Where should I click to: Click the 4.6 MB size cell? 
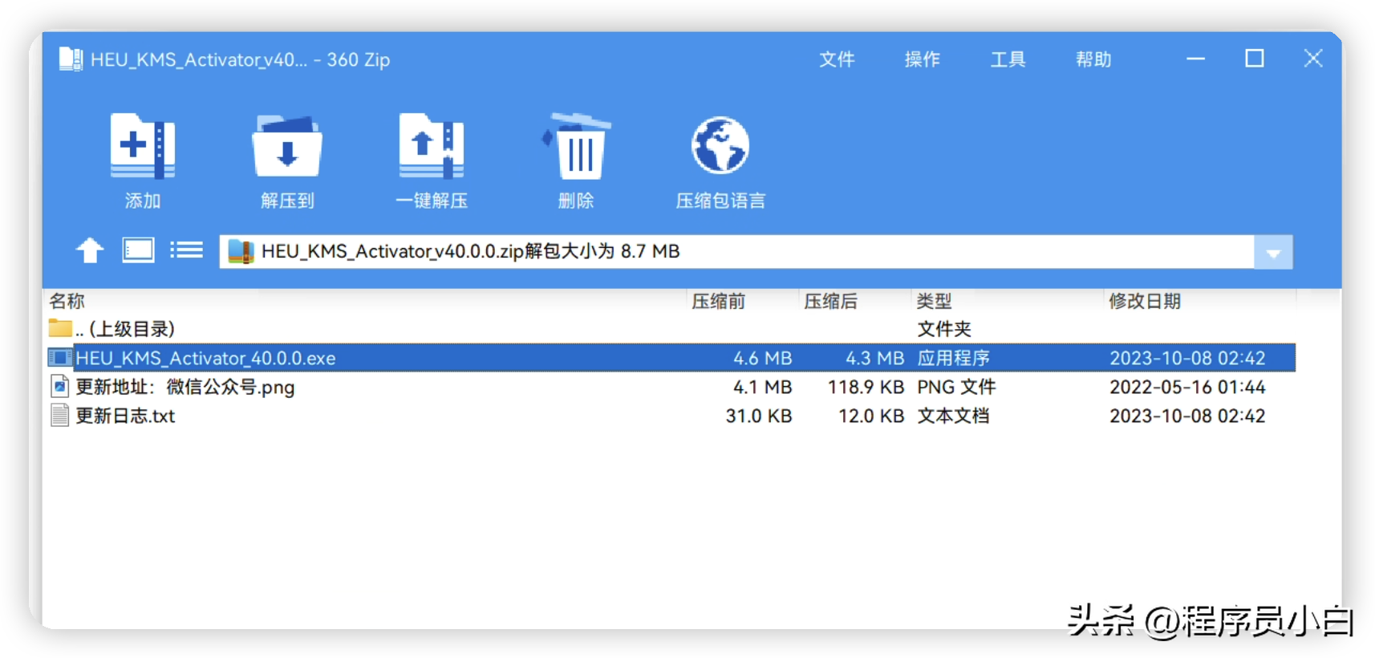tap(762, 358)
